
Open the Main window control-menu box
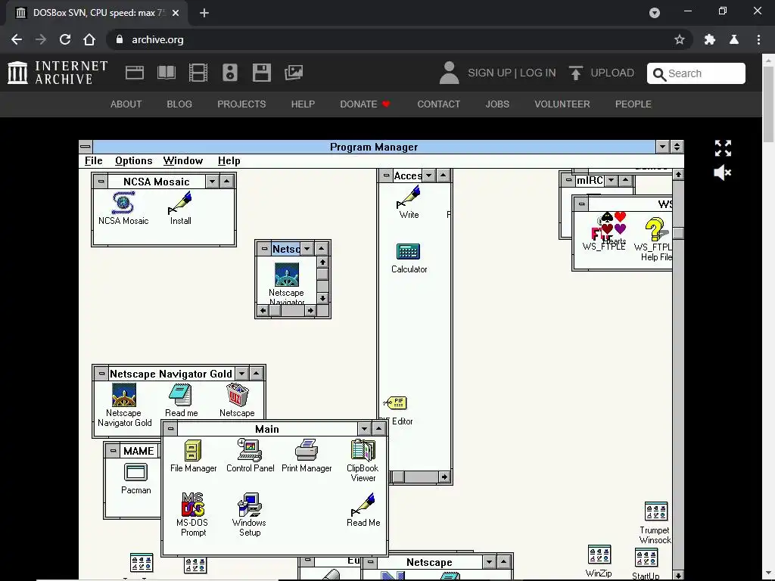point(170,429)
